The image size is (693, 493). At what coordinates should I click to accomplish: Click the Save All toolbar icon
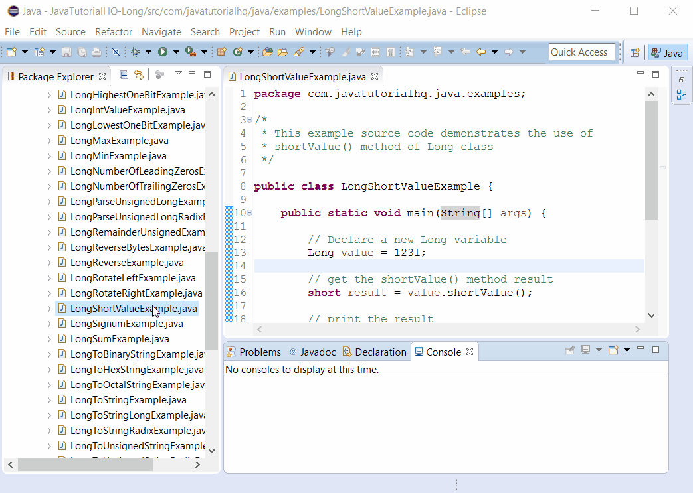[x=82, y=52]
